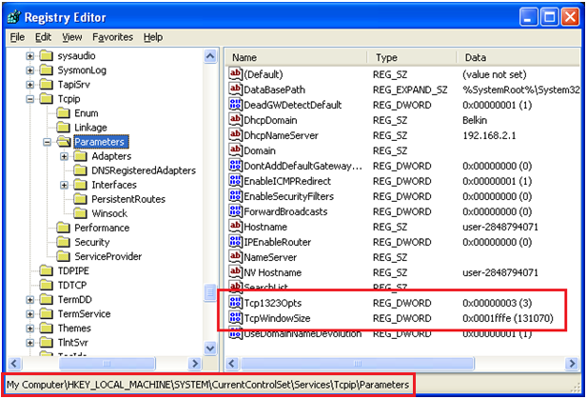The width and height of the screenshot is (587, 399).
Task: Open the Favorites menu
Action: [112, 37]
